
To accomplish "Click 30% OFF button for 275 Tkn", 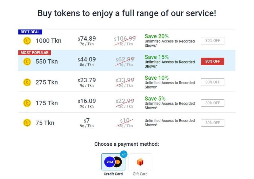I will 212,82.
